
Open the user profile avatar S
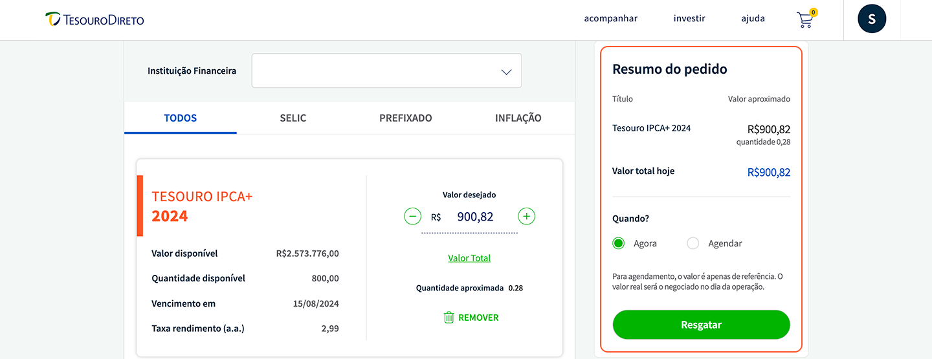pyautogui.click(x=872, y=19)
